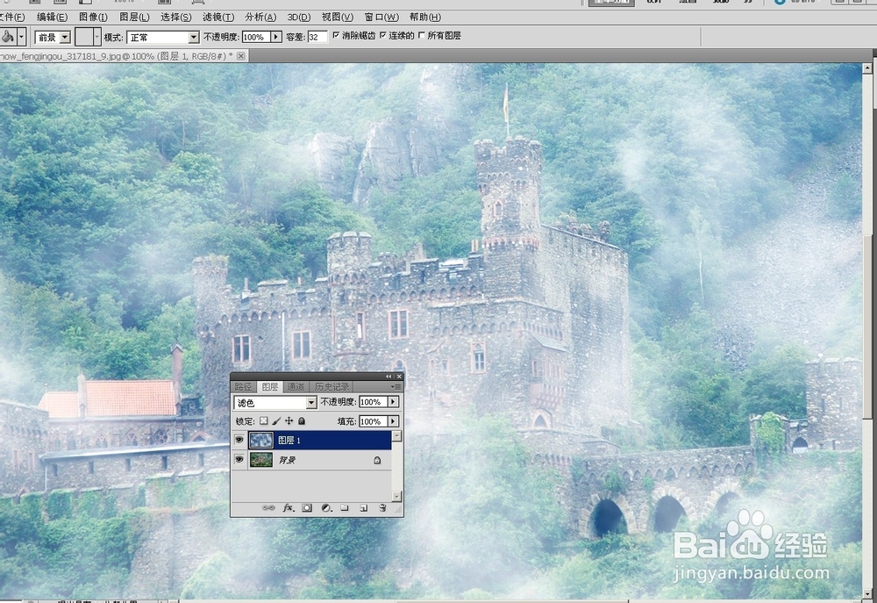Toggle lock all icon
The height and width of the screenshot is (603, 877).
pyautogui.click(x=302, y=421)
